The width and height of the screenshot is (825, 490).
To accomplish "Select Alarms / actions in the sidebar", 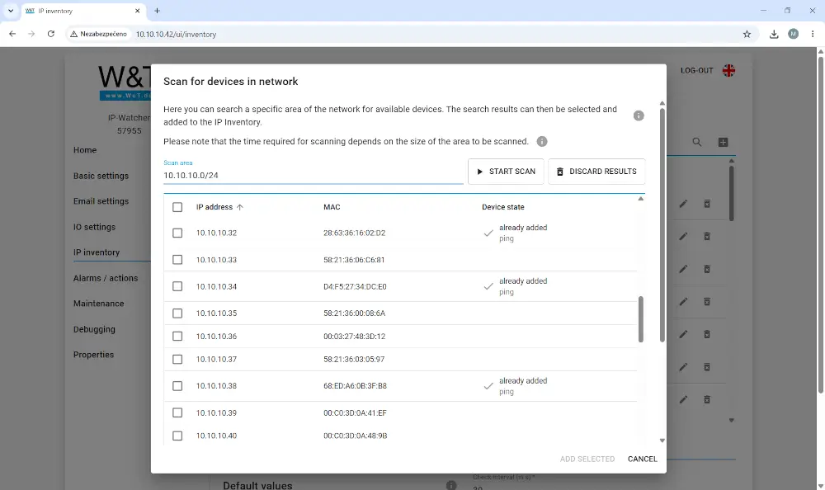I will pos(106,278).
